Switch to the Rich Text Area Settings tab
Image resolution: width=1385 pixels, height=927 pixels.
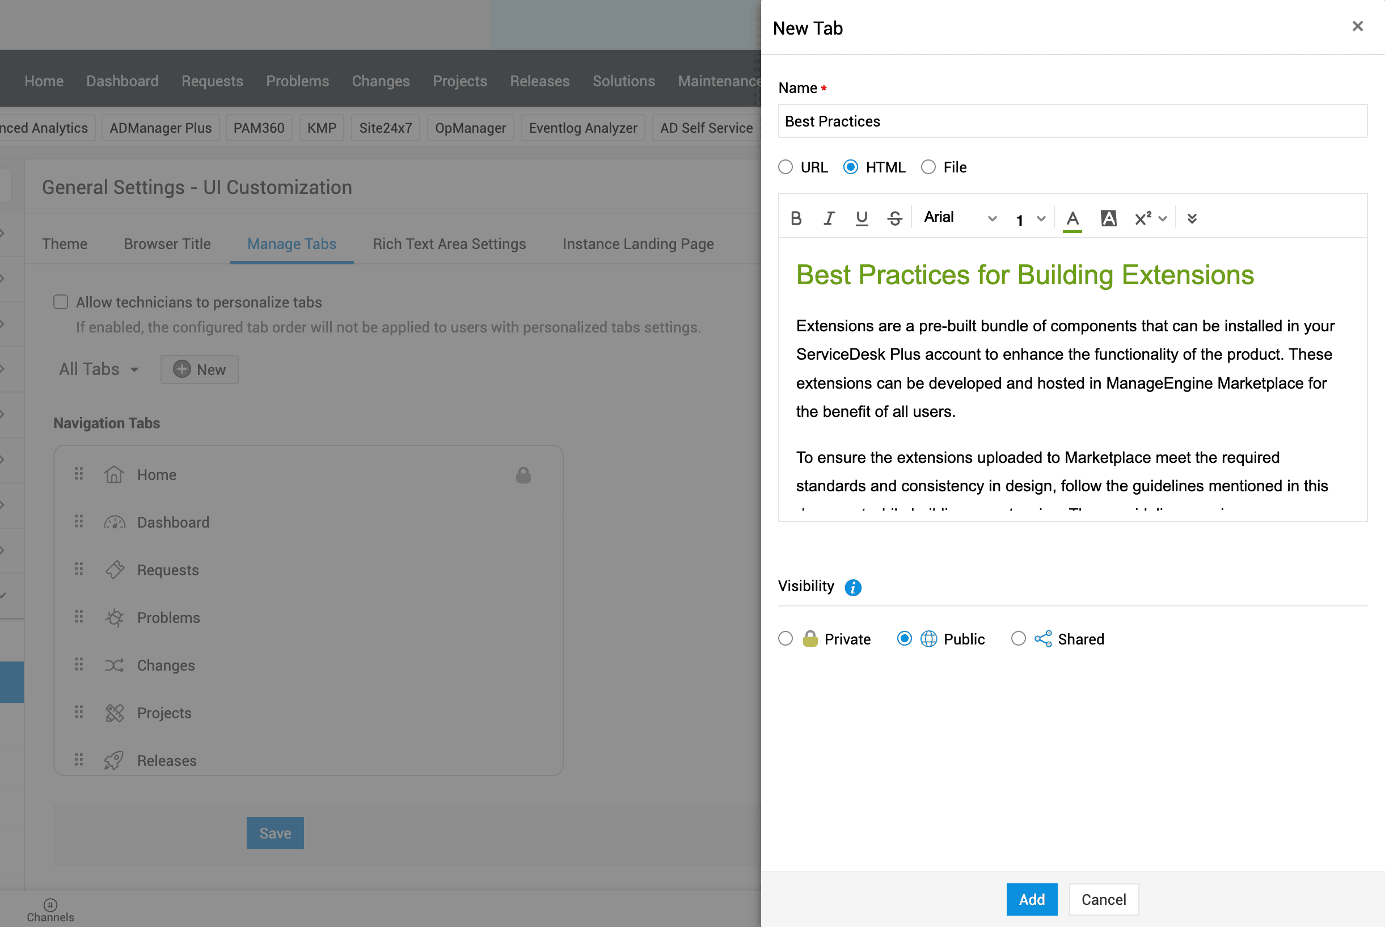click(449, 243)
